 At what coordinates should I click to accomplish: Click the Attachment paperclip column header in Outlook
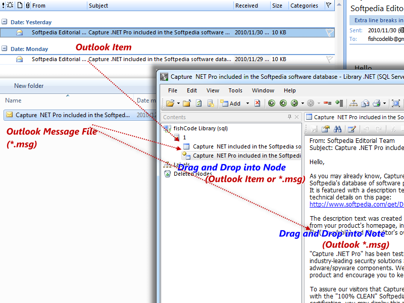28,6
